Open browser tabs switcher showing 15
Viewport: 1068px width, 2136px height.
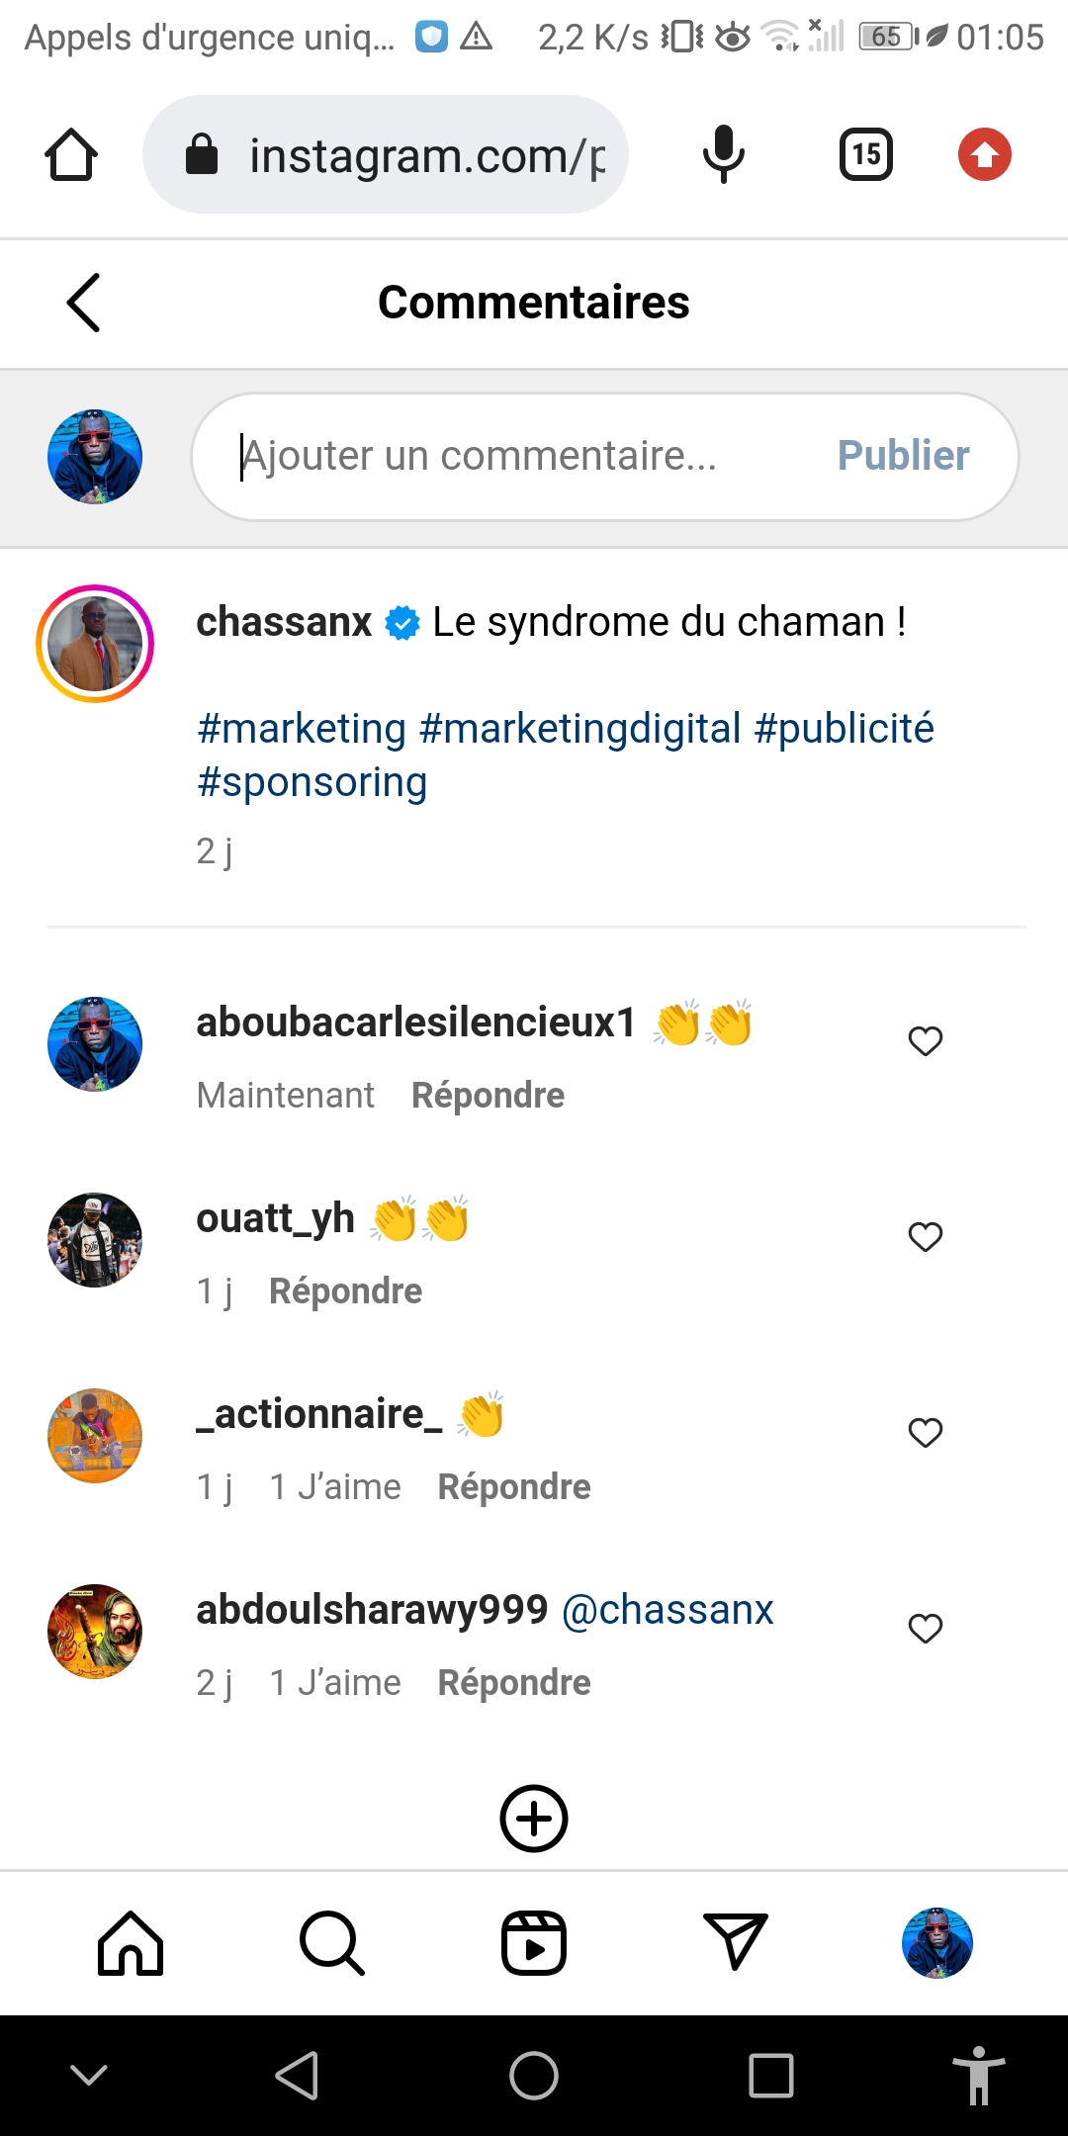(866, 155)
